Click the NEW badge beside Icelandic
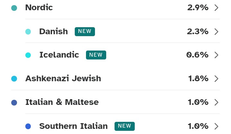The width and height of the screenshot is (231, 134). click(x=96, y=55)
